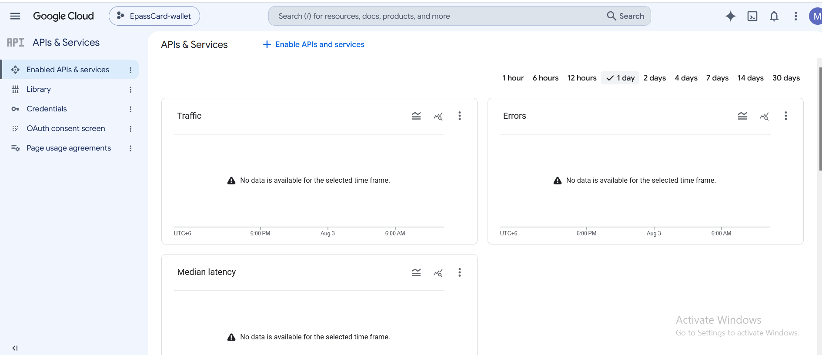This screenshot has height=355, width=822.
Task: Open more options for Credentials
Action: 130,109
